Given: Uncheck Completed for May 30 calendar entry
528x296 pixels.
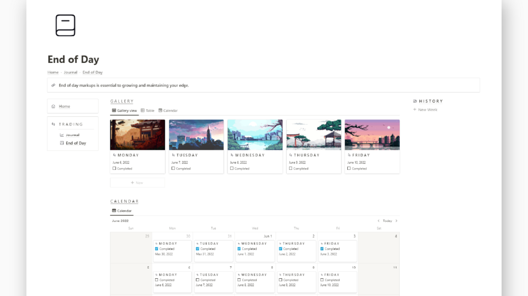Looking at the screenshot, I should point(157,249).
